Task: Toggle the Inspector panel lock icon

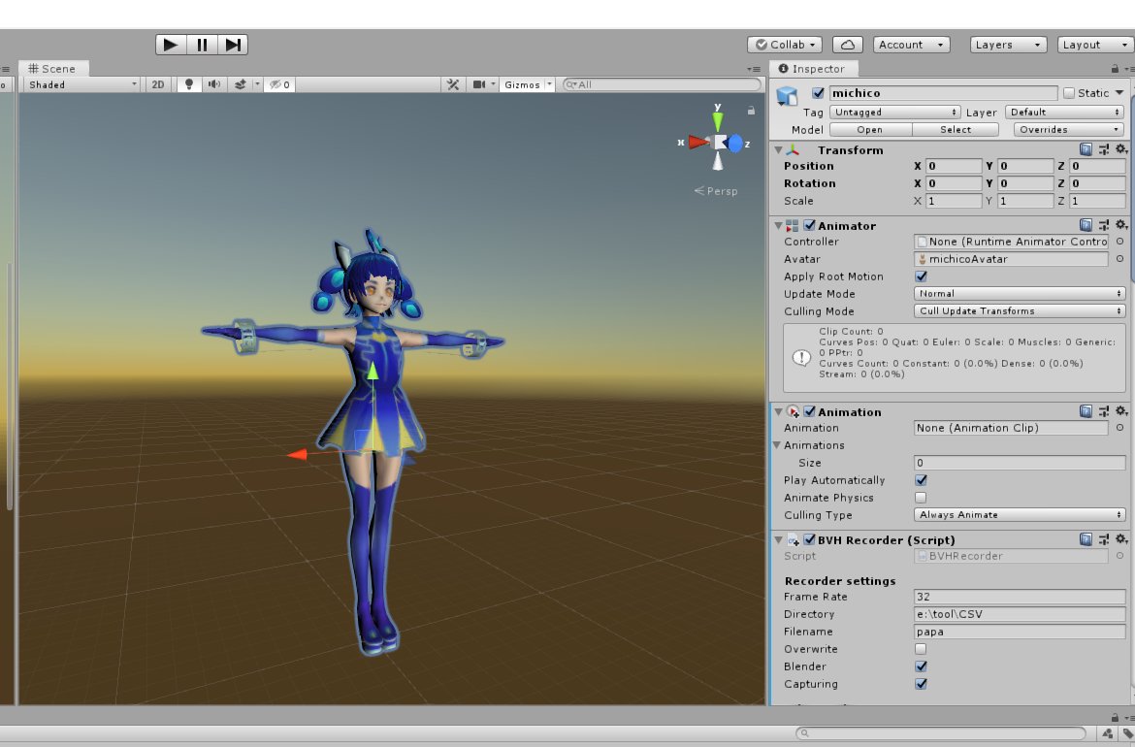Action: [x=1115, y=68]
